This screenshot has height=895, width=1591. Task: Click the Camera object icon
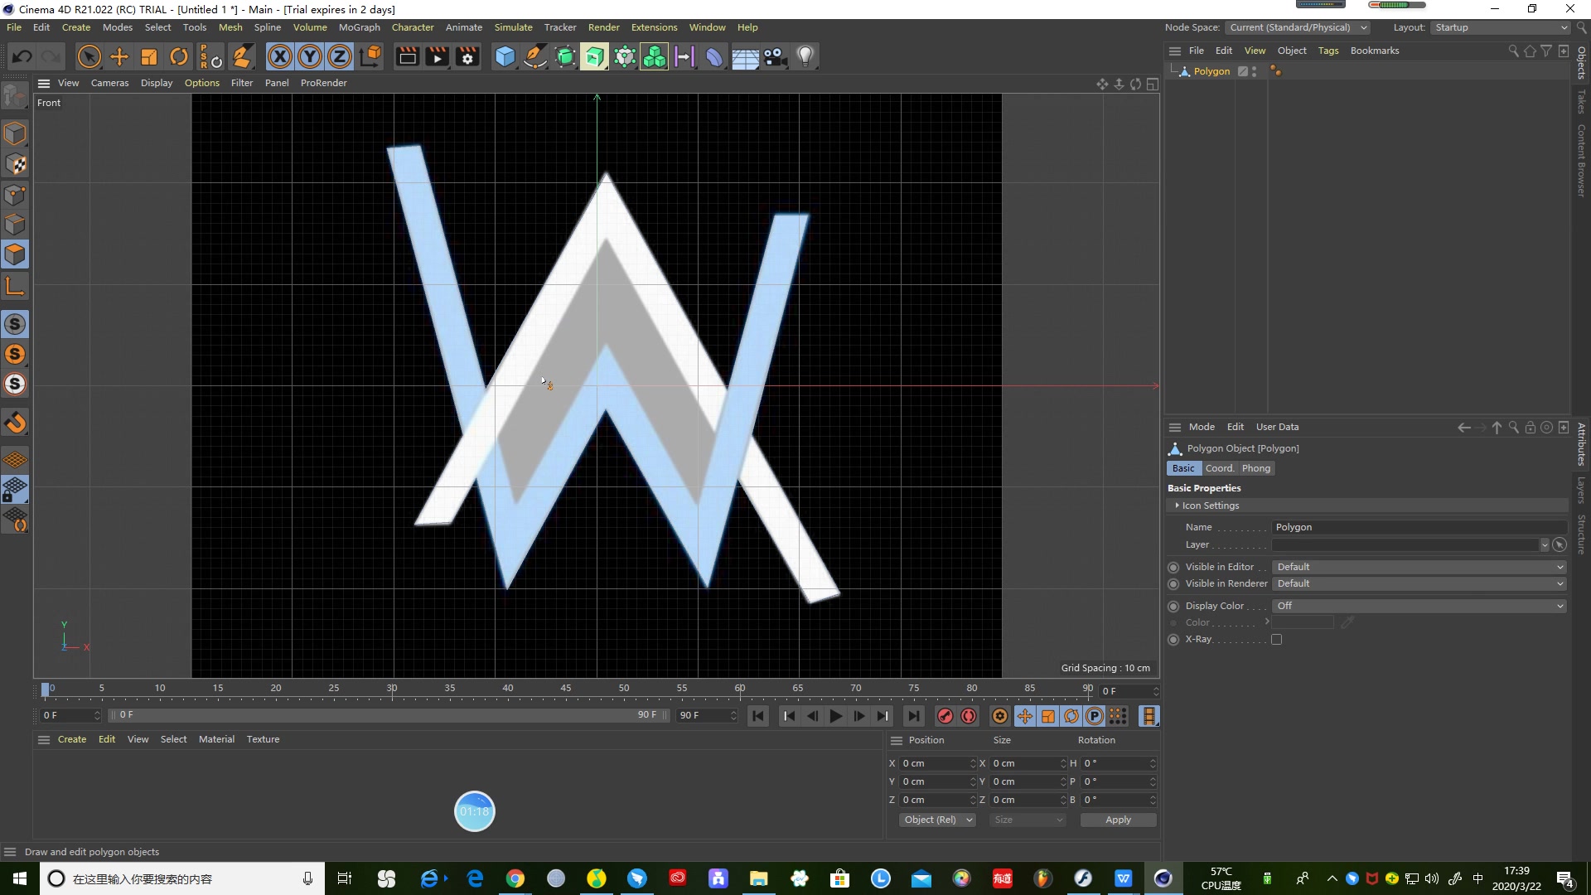pos(775,56)
